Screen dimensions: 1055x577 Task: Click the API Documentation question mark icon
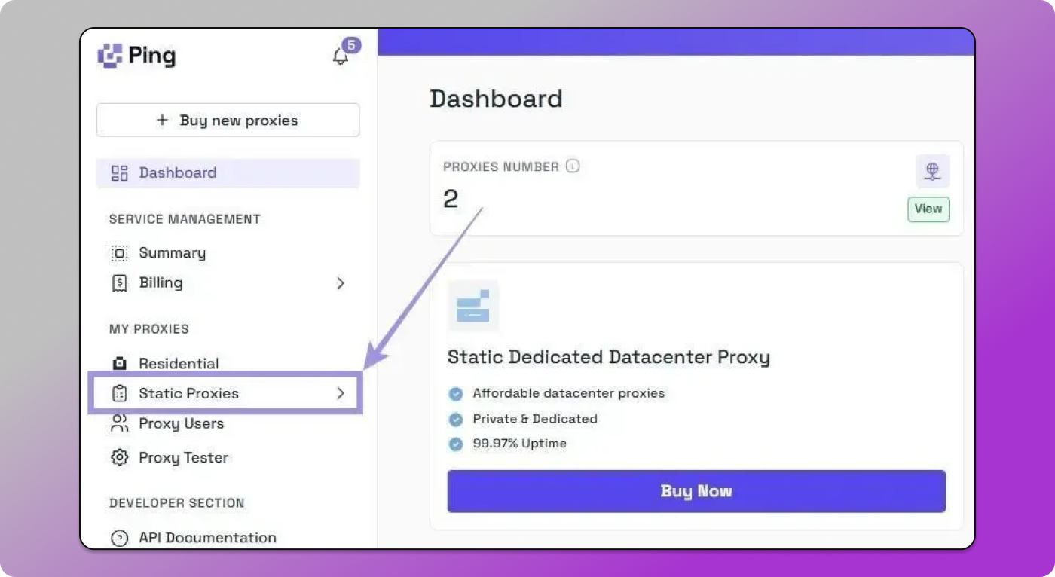point(119,537)
